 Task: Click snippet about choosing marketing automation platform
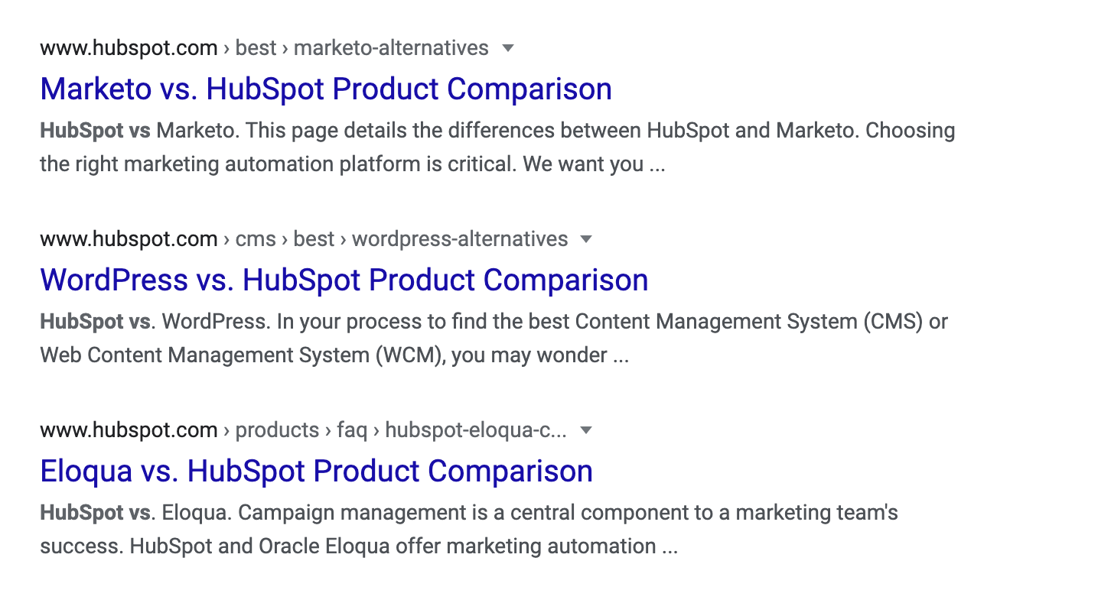[497, 147]
